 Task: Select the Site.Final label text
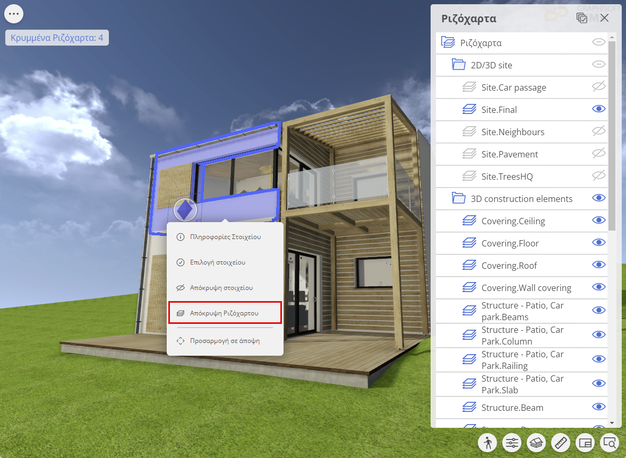[x=499, y=110]
